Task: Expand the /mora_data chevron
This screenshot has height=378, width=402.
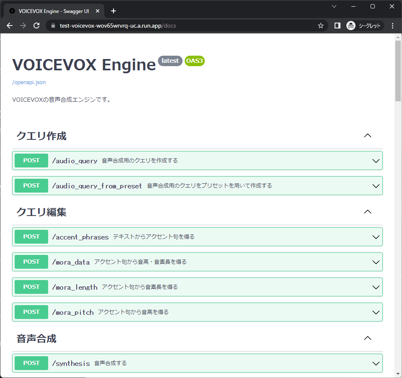Action: coord(376,262)
